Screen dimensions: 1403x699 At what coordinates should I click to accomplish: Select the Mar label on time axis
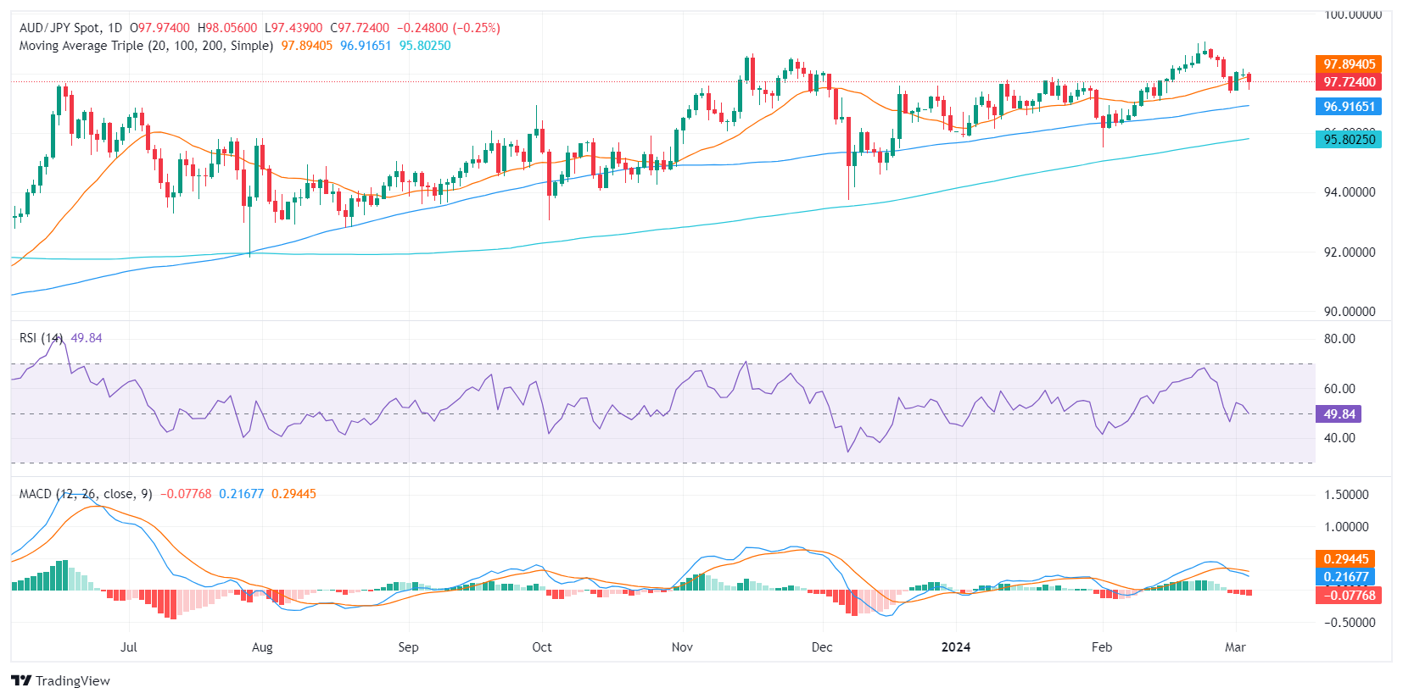(1235, 647)
